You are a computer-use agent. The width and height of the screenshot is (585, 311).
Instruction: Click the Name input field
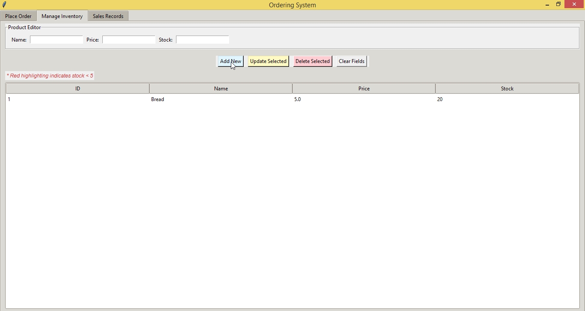(57, 40)
